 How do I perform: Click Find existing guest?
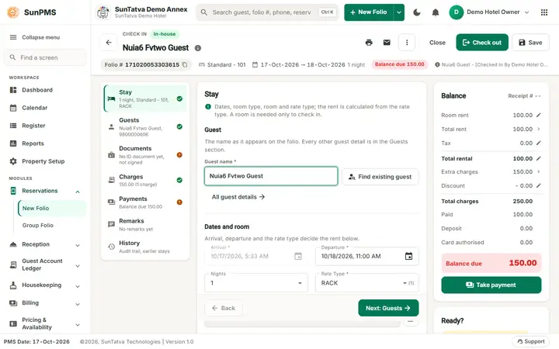coord(380,177)
